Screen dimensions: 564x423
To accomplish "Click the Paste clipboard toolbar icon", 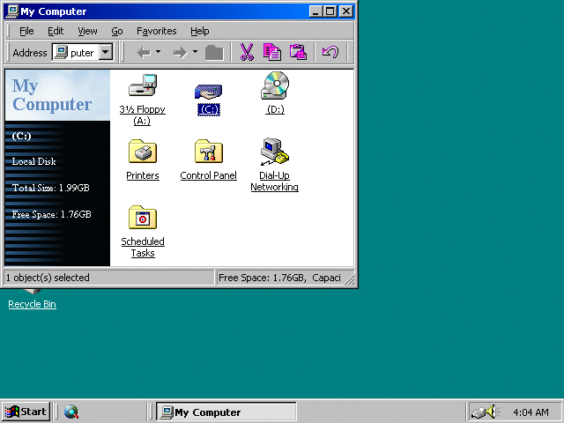I will coord(298,52).
